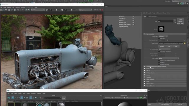Open Material Viewer settings gear icon
Screen dimensions: 189x106
(x=145, y=97)
